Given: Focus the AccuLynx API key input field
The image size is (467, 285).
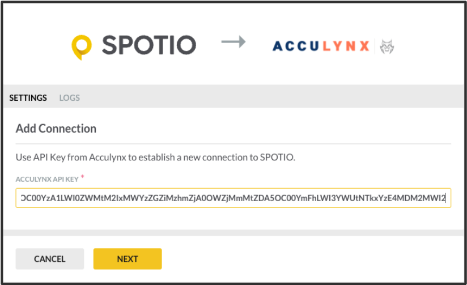Looking at the screenshot, I should coord(233,198).
